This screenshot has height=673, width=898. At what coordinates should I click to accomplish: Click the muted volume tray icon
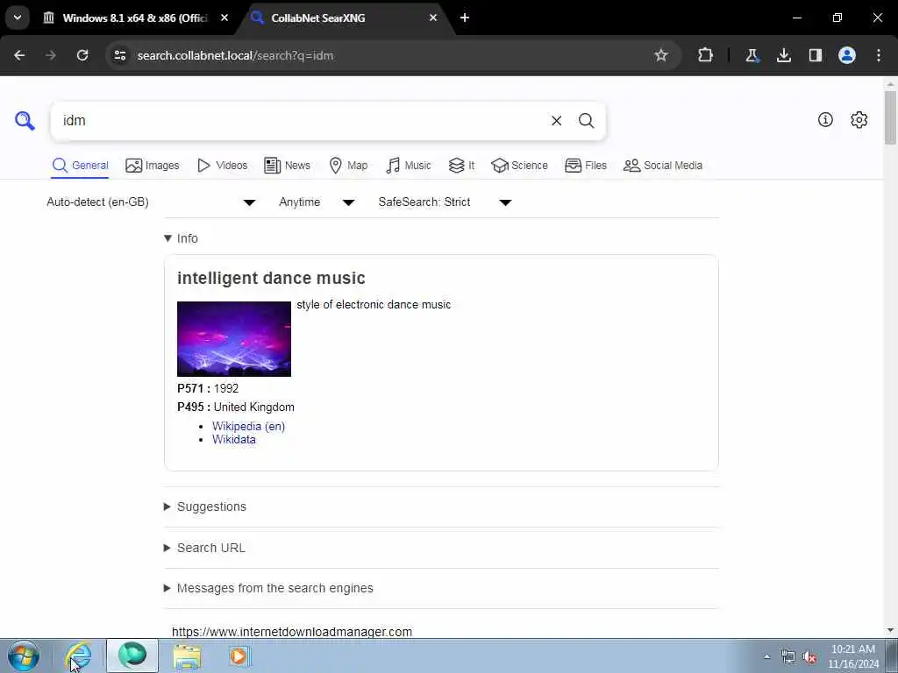809,657
